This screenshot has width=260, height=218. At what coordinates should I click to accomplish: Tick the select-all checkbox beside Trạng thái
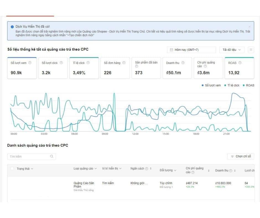pos(12,168)
